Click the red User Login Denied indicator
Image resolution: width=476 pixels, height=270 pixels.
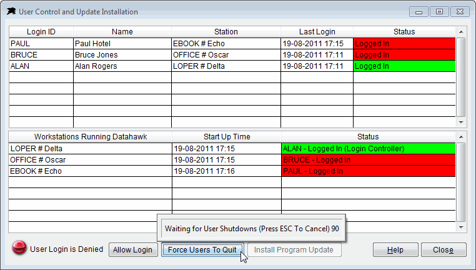19,248
